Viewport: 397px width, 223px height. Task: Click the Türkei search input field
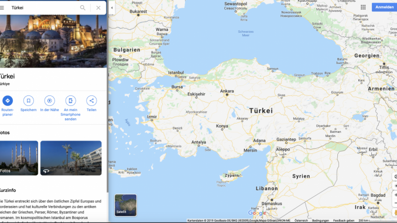point(43,8)
